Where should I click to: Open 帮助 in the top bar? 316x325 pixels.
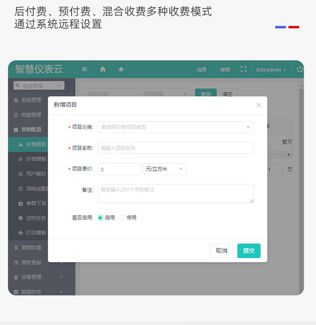[x=225, y=70]
